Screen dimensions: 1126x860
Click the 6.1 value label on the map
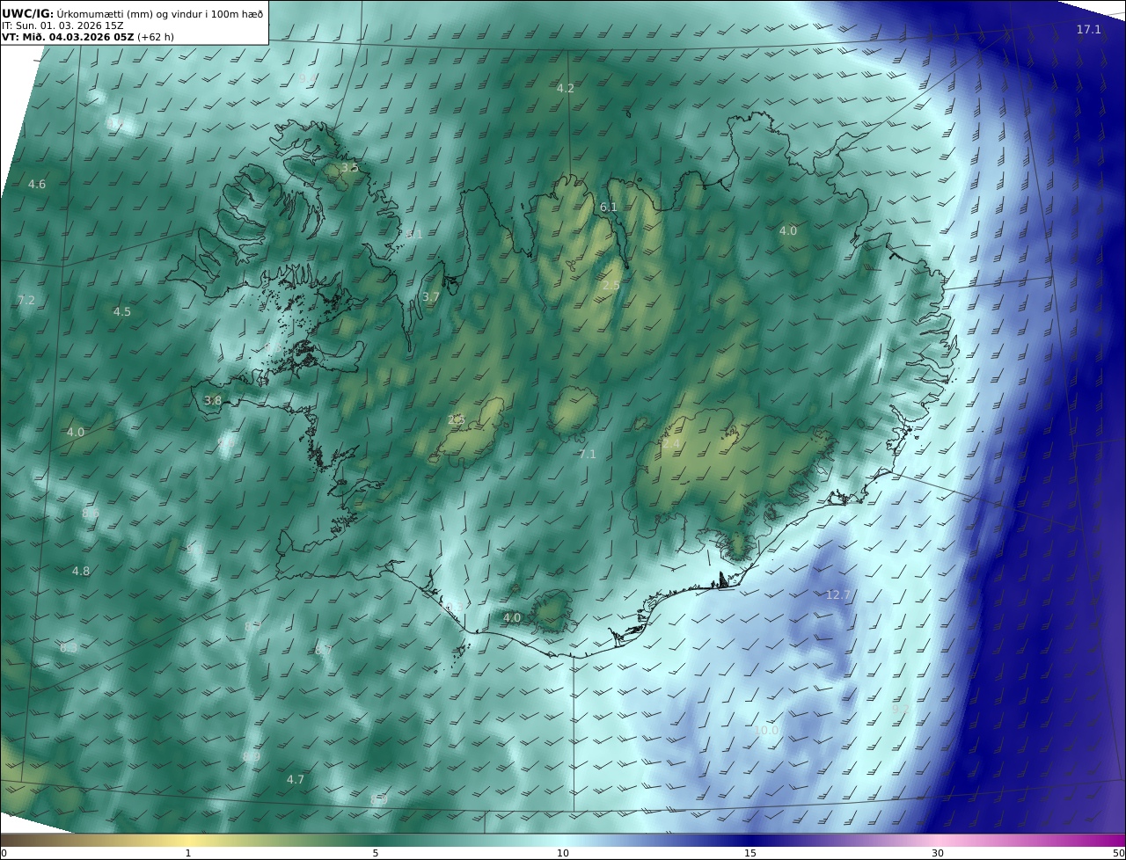609,208
